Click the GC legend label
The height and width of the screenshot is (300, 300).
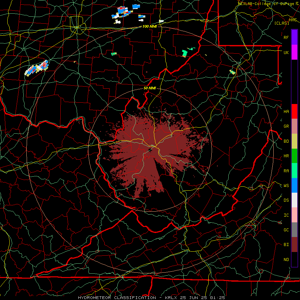(286, 230)
